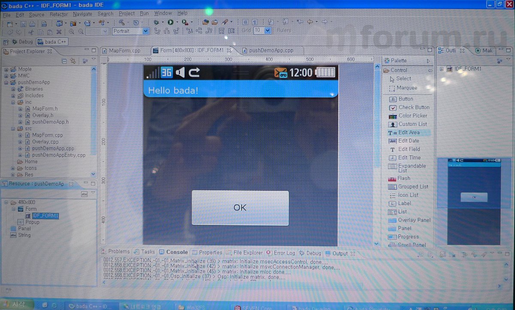This screenshot has height=310, width=515.
Task: Select the Edit Date palette control
Action: 403,141
